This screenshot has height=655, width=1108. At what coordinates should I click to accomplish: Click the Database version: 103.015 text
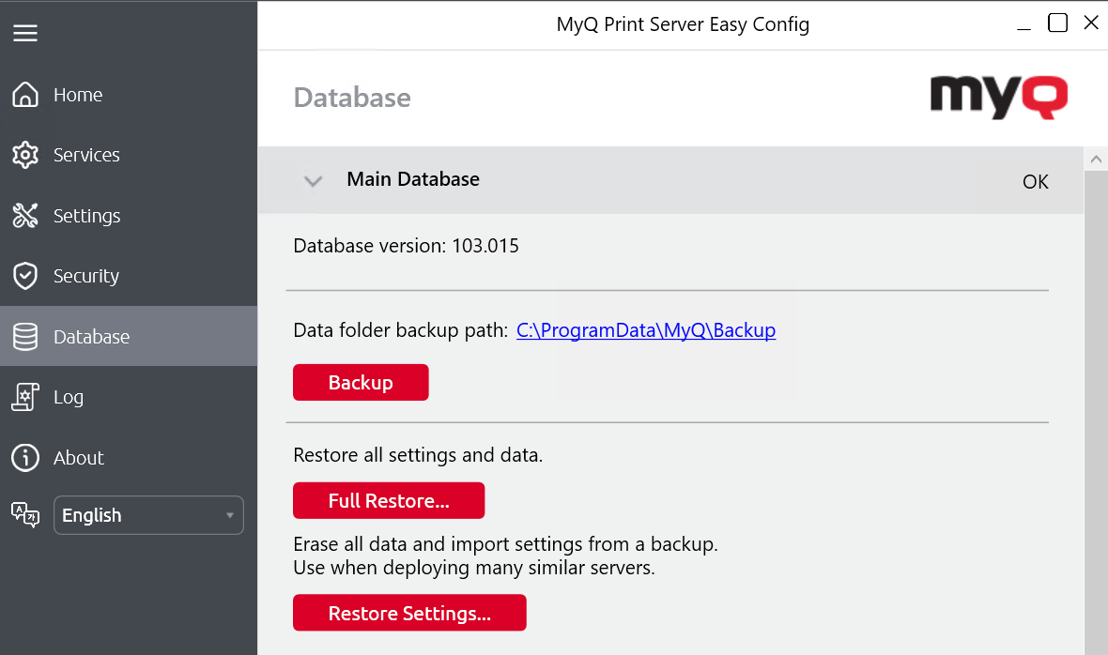point(407,246)
